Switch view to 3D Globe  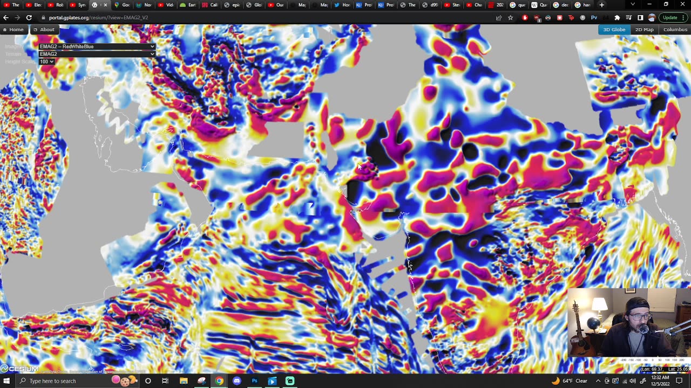(x=614, y=30)
